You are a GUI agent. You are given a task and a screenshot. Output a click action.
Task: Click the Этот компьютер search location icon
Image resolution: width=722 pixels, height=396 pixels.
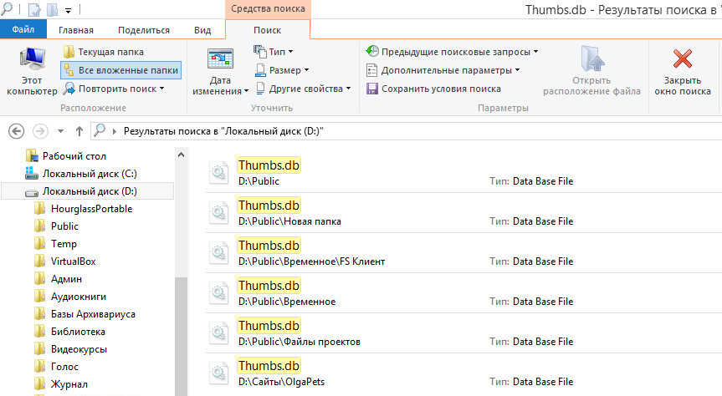(x=32, y=60)
